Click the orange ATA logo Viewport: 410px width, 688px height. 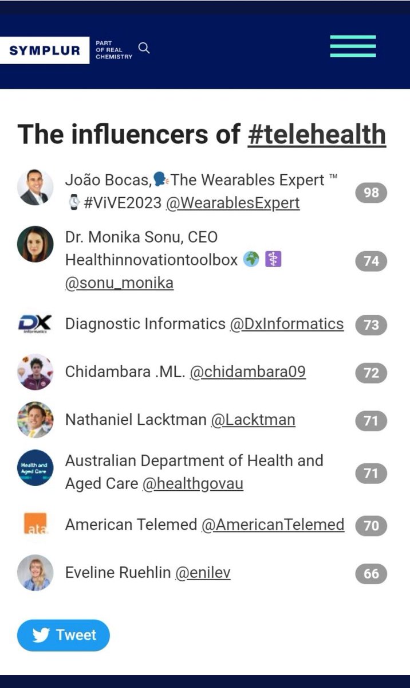click(x=36, y=525)
